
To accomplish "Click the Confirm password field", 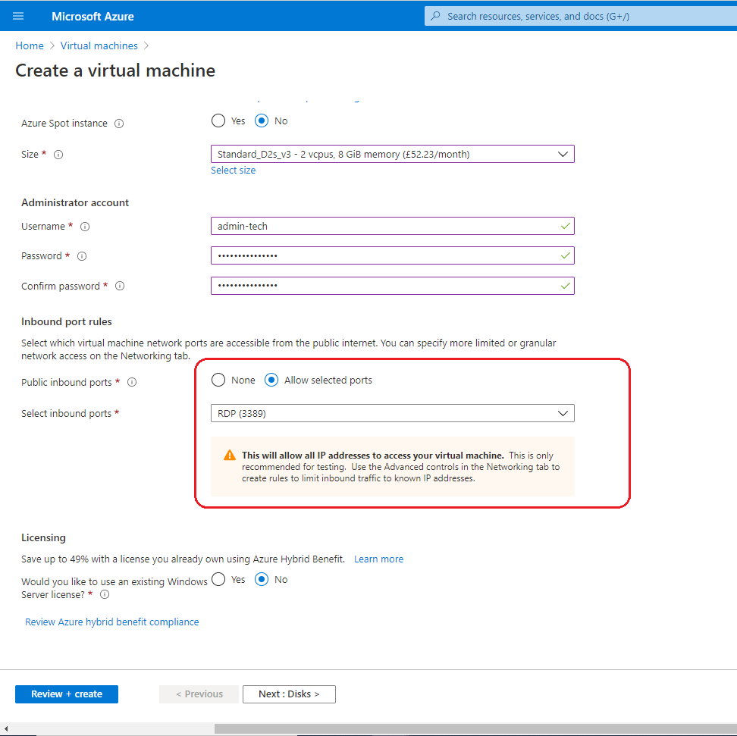I will pyautogui.click(x=393, y=286).
